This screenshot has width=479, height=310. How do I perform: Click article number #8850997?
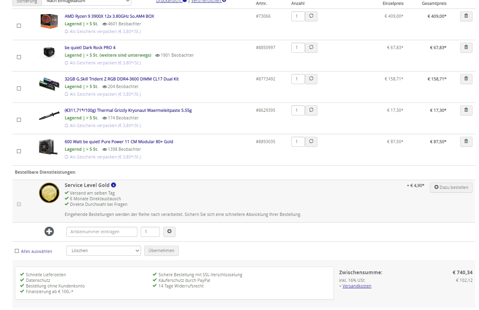[x=266, y=47]
